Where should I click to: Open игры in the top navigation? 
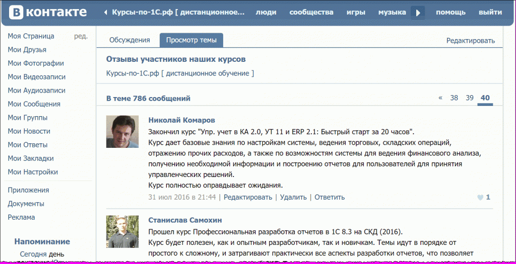click(x=356, y=13)
